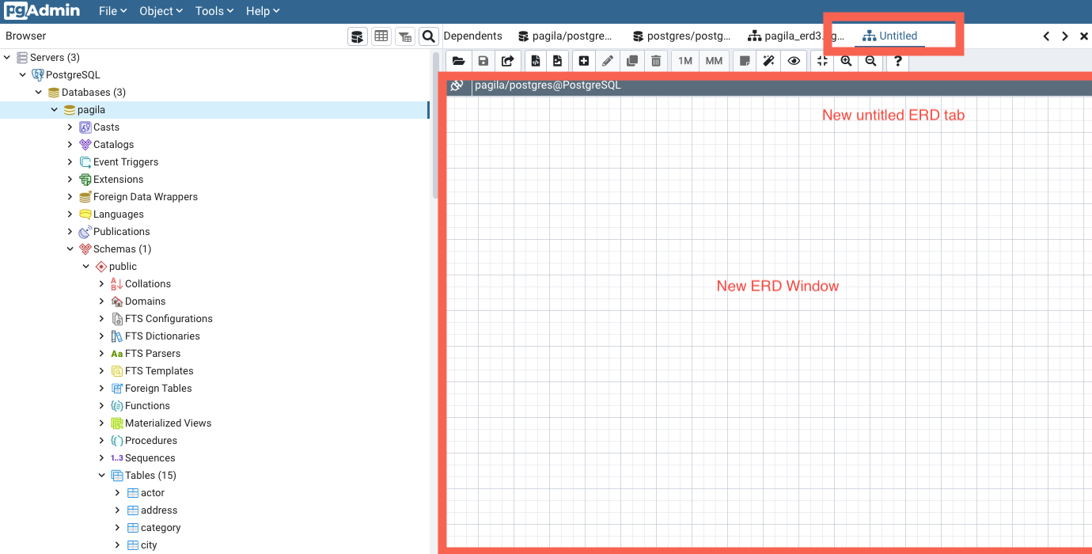The height and width of the screenshot is (554, 1092).
Task: Click the Save diagram button
Action: click(483, 60)
